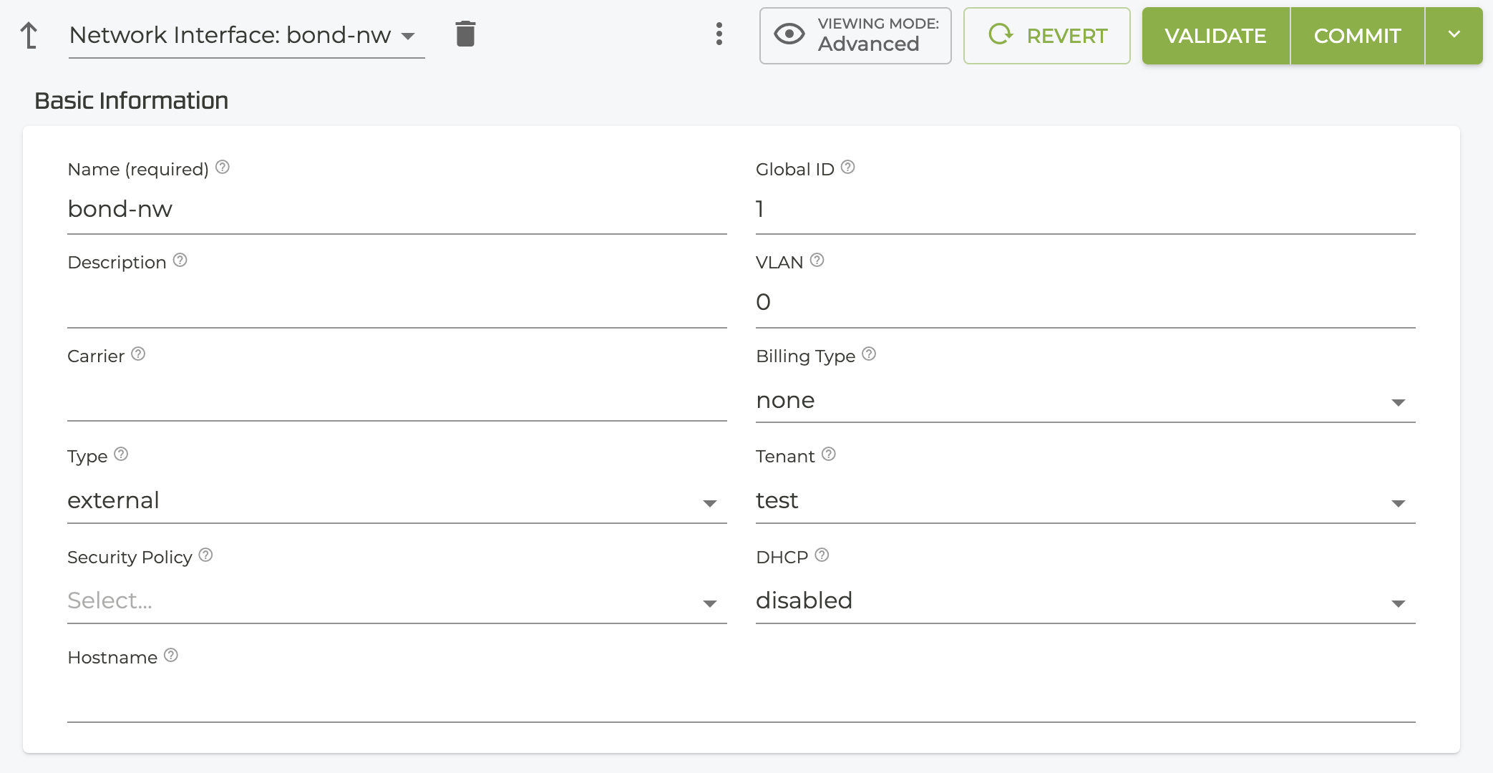Show help for the VLAN field
Image resolution: width=1493 pixels, height=773 pixels.
(817, 261)
